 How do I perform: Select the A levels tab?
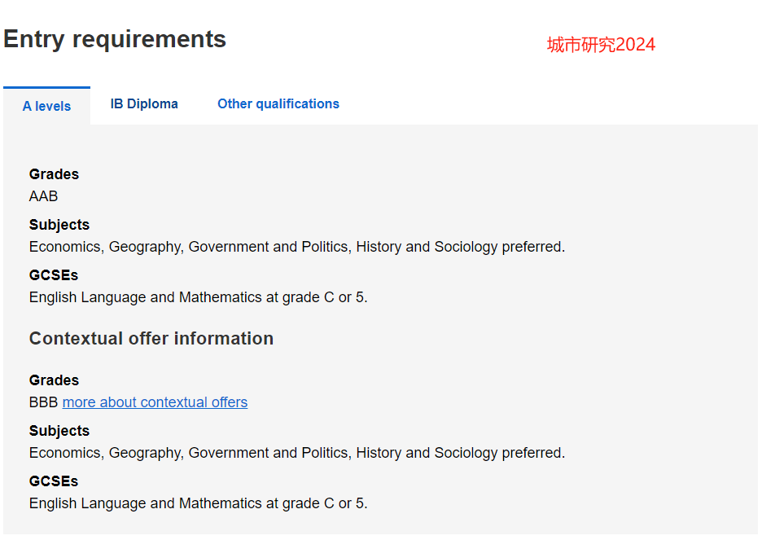tap(46, 106)
